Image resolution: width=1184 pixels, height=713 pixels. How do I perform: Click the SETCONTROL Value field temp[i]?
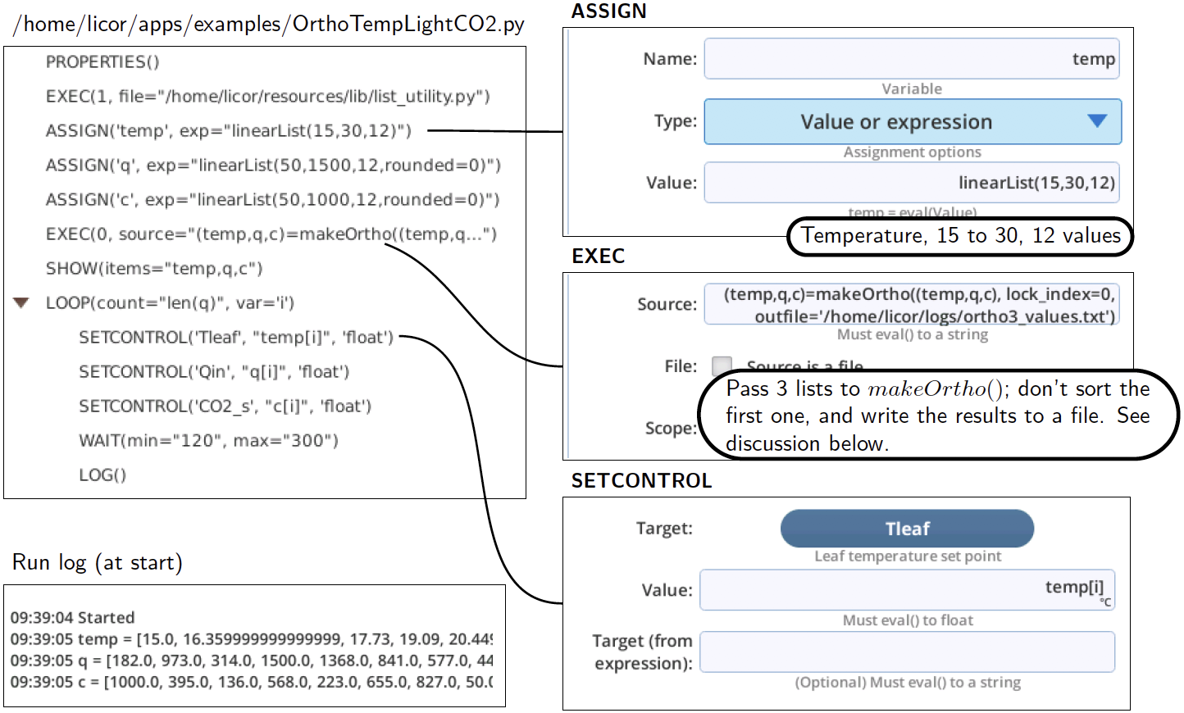(x=907, y=590)
